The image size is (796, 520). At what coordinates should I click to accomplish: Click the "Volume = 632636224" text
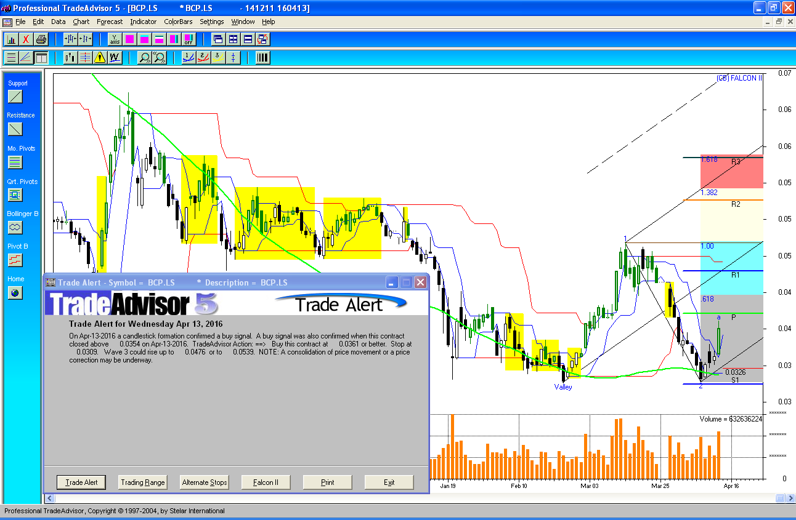[731, 419]
